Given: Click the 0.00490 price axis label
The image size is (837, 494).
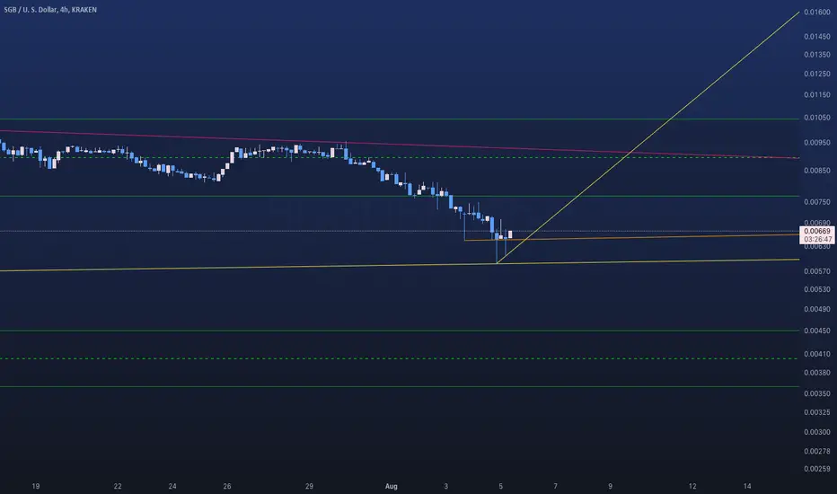Looking at the screenshot, I should (x=816, y=309).
